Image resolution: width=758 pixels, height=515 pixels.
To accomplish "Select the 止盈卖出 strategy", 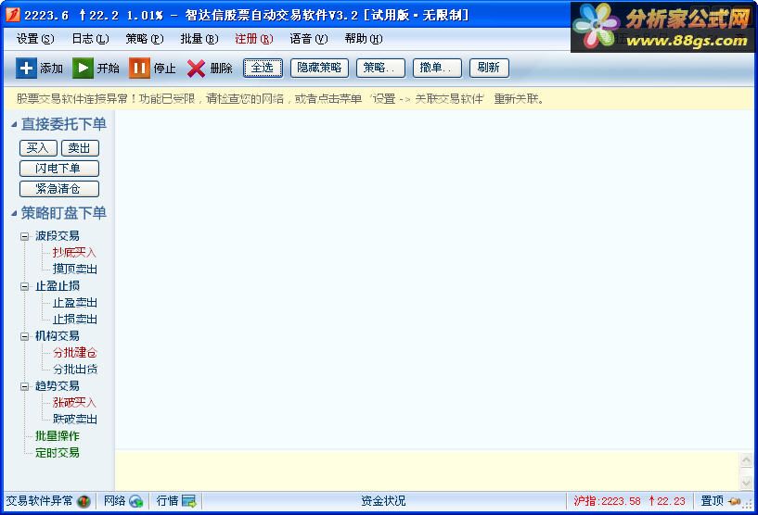I will tap(75, 303).
